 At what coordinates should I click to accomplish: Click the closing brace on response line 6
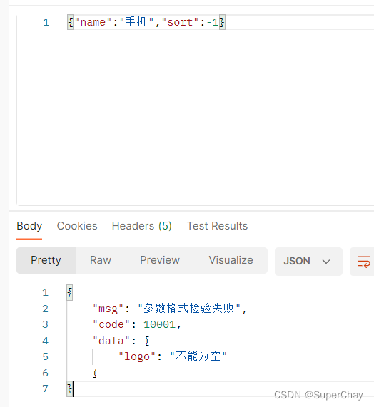coord(95,373)
